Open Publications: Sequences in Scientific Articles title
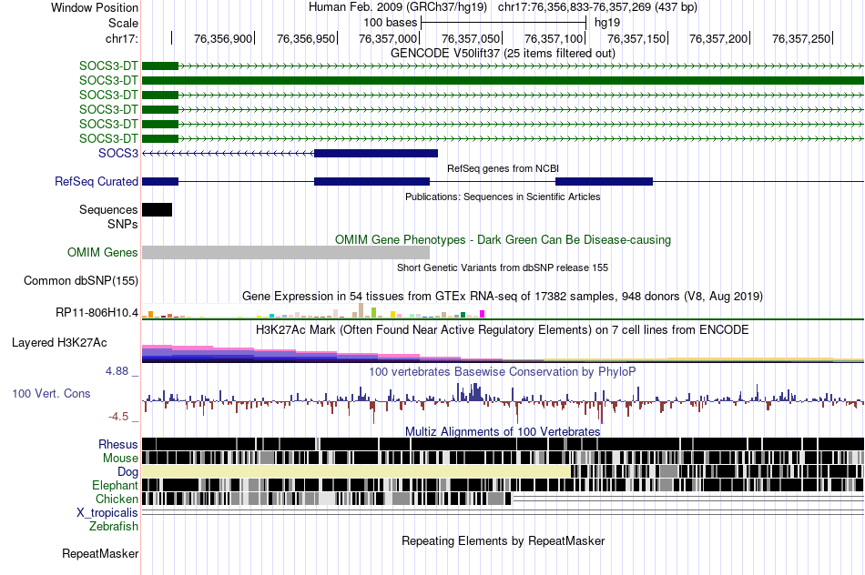The width and height of the screenshot is (865, 575). [x=503, y=197]
